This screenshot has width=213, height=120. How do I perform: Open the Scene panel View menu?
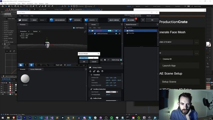click(99, 28)
